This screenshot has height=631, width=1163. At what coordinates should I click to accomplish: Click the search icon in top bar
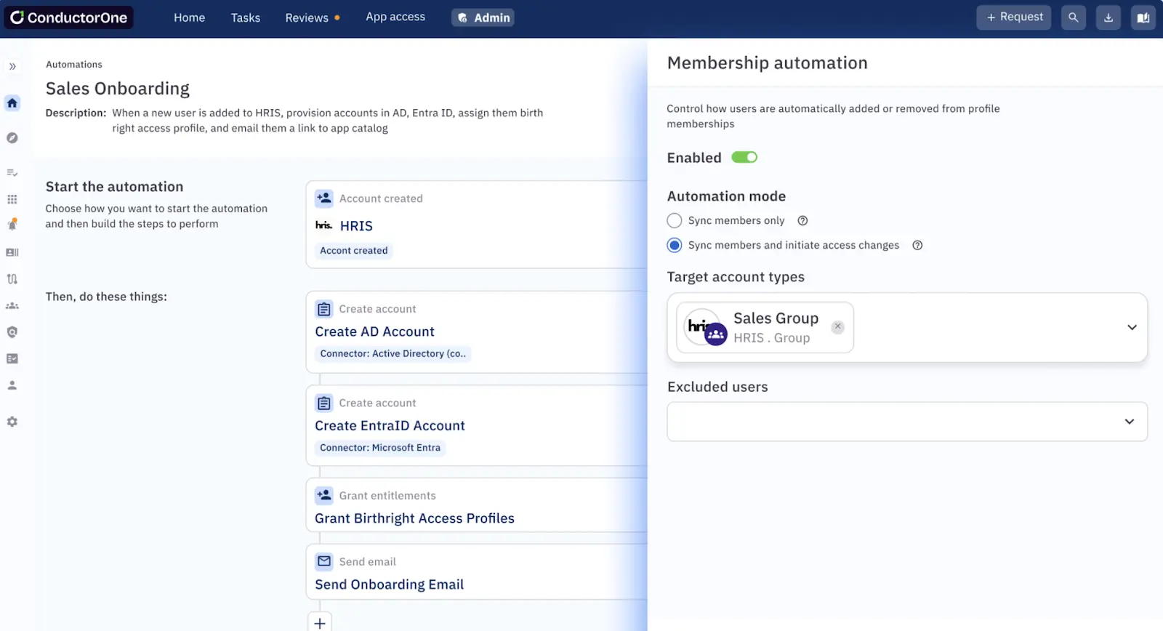[x=1073, y=17]
